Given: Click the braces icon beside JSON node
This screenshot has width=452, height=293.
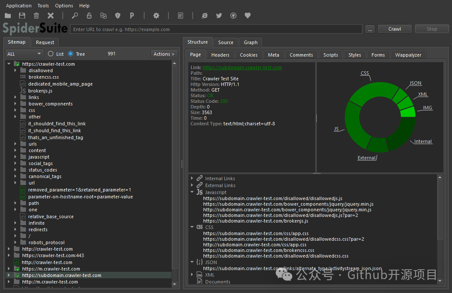Looking at the screenshot, I should [200, 262].
